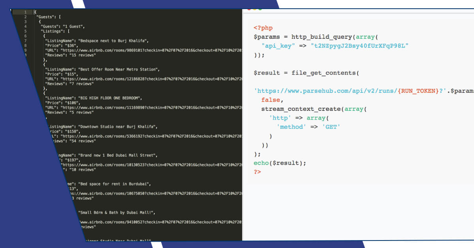Screen dimensions: 474x248
Task: Open the airbnb rooms/5366192 URL
Action: coord(150,136)
